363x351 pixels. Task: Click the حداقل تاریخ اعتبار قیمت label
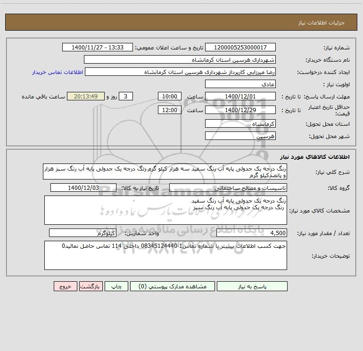(x=329, y=110)
